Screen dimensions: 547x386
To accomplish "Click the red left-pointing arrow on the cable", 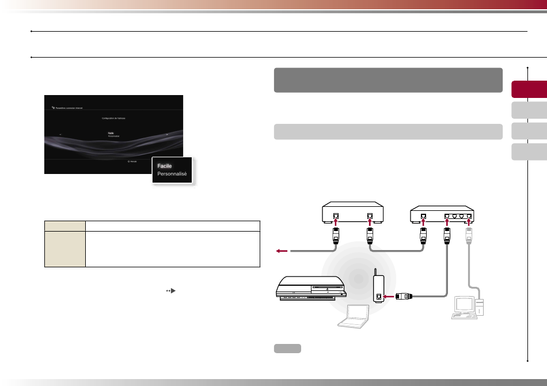I will (x=282, y=251).
